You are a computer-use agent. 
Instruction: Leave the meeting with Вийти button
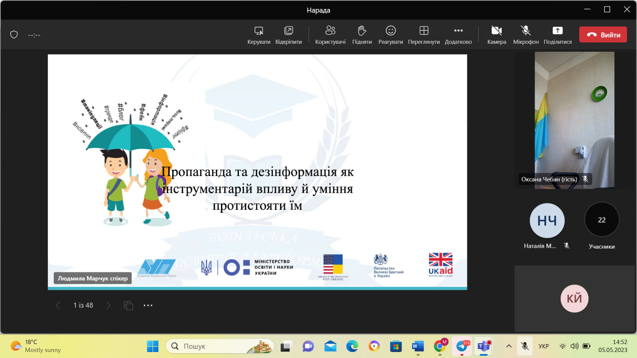coord(603,35)
